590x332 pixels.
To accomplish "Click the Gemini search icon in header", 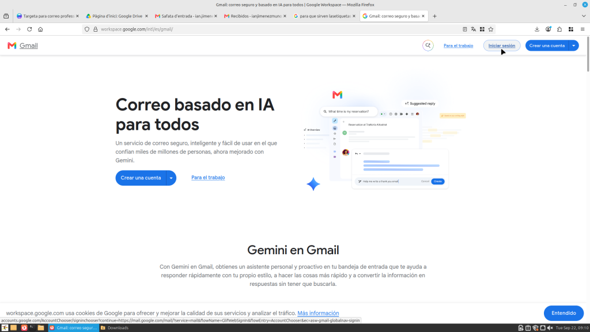I will (x=428, y=46).
